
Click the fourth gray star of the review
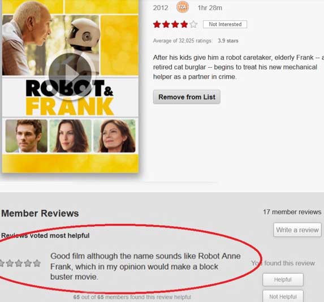(x=28, y=263)
